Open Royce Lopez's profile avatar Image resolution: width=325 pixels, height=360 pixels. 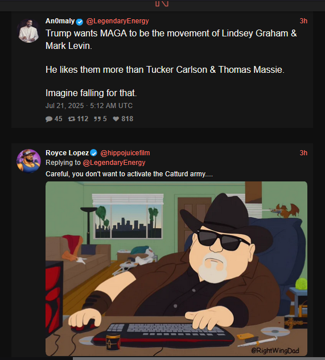pos(28,161)
